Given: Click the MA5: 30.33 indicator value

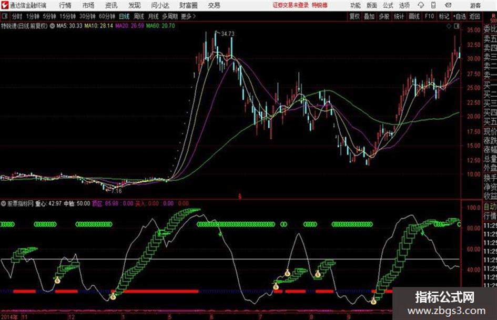Looking at the screenshot, I should tap(69, 26).
